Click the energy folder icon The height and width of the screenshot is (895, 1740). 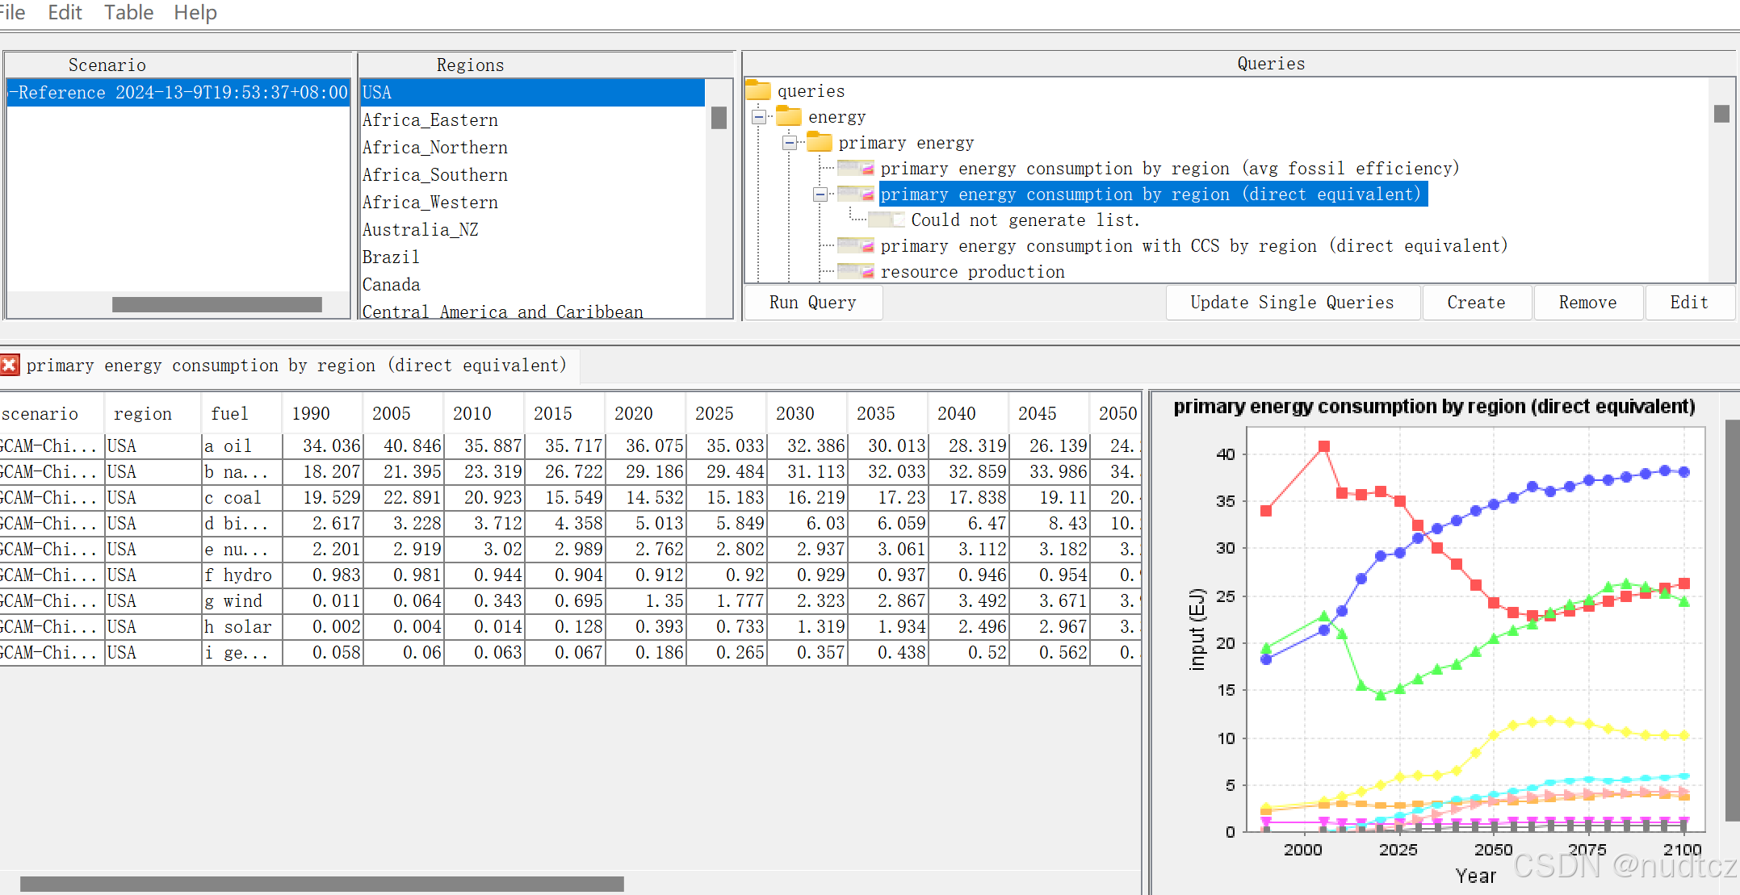[789, 117]
